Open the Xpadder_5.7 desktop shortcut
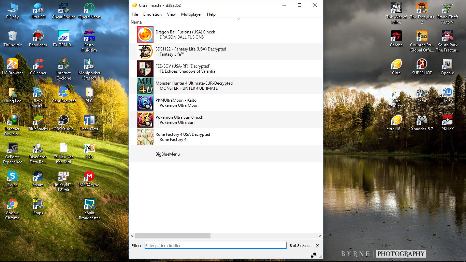466x262 pixels. [422, 123]
